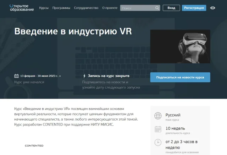Viewport: 227px width, 155px height.
Task: Click the Регистрация button
Action: (x=194, y=8)
